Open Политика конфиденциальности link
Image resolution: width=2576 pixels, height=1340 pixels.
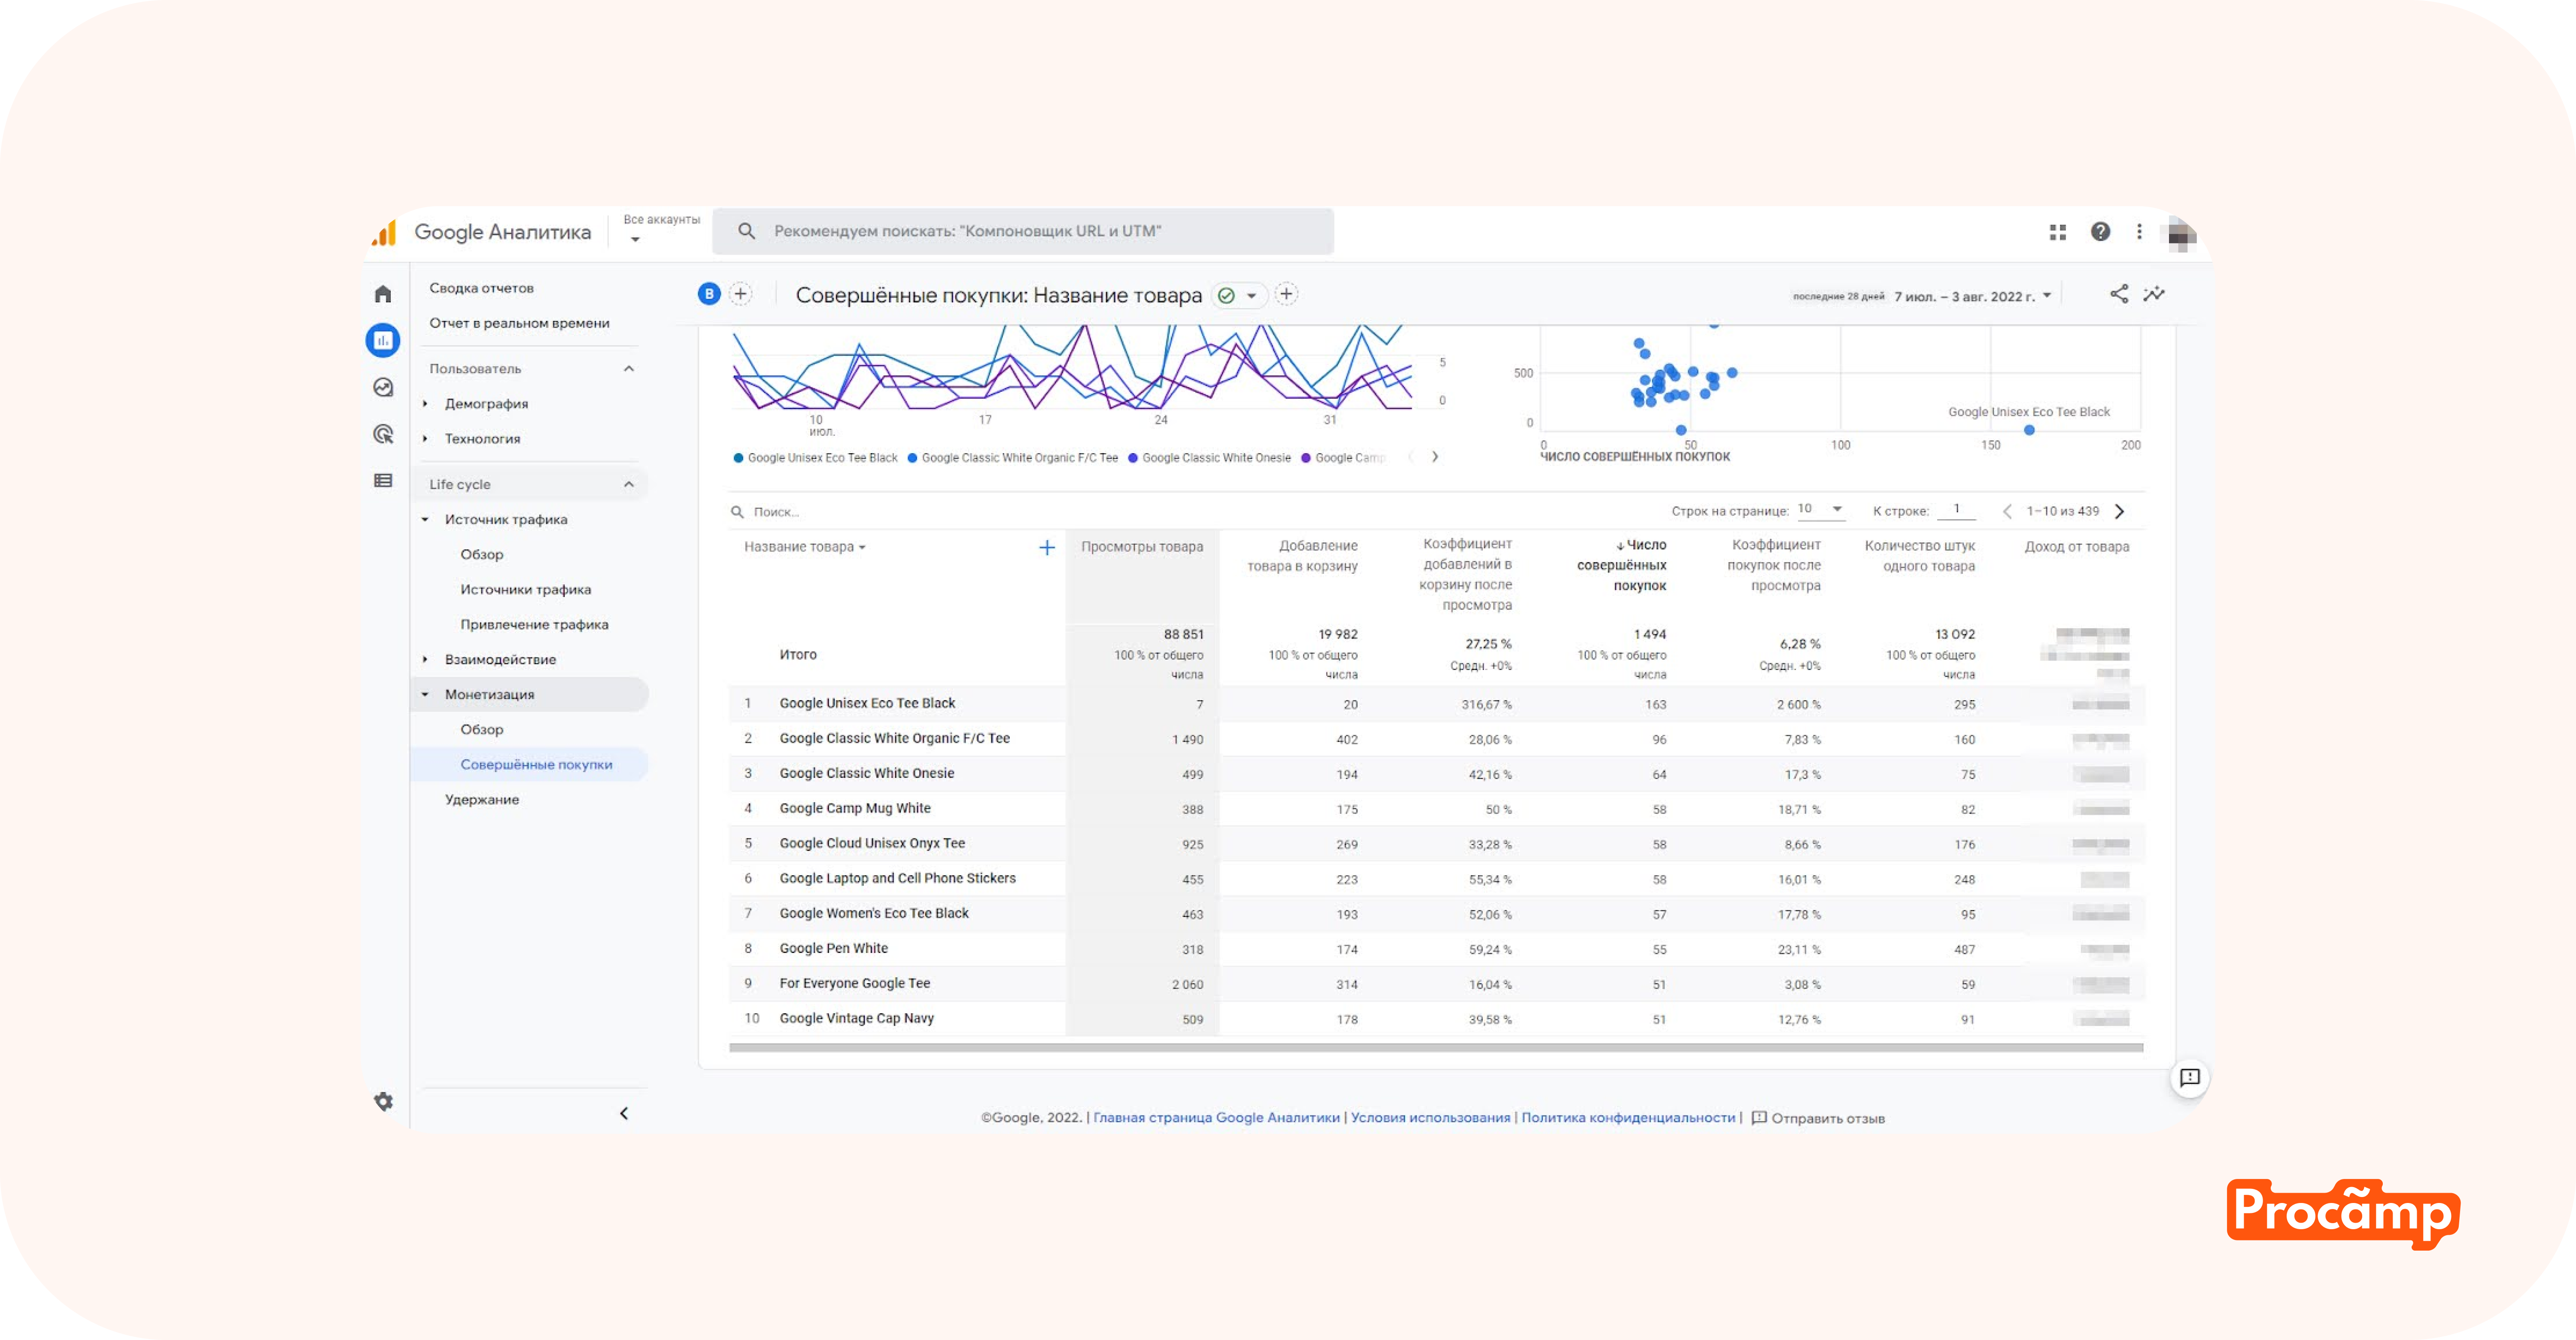coord(1628,1117)
